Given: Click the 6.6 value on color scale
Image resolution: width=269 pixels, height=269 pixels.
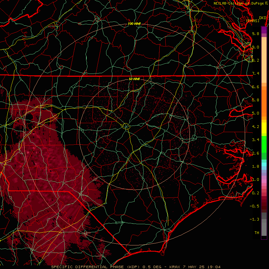Looking at the screenshot, I should [256, 87].
